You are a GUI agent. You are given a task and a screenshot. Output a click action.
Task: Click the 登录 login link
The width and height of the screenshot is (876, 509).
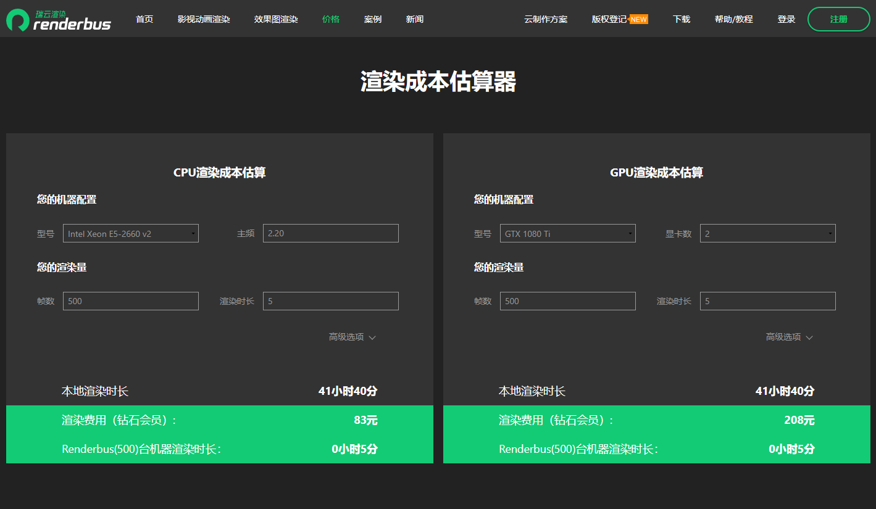pos(786,19)
